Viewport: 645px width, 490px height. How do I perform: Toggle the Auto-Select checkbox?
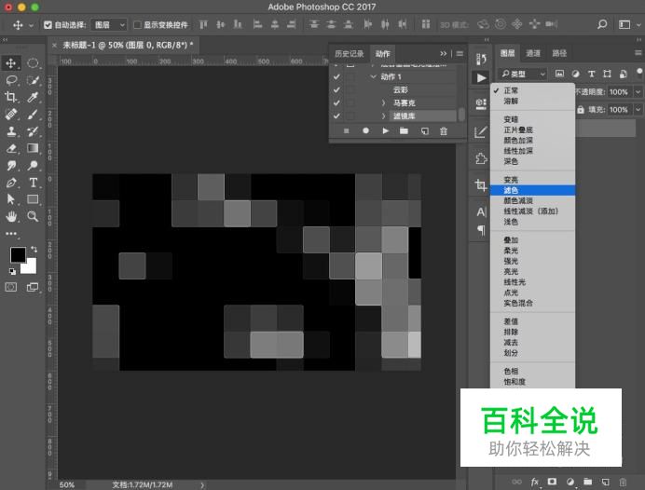[48, 25]
